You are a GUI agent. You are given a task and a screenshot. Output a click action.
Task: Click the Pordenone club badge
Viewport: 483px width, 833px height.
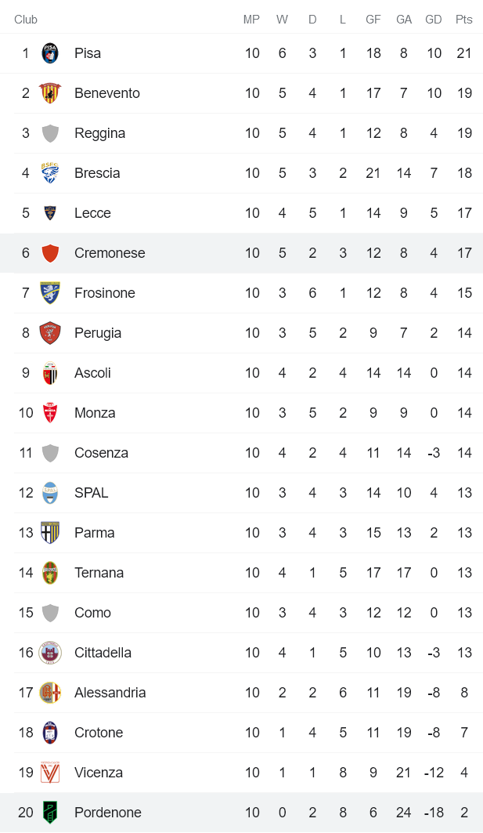(x=50, y=813)
